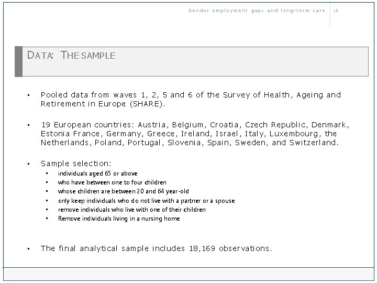Viewport: 377px width, 283px height.
Task: Click "who have between one to four children"
Action: click(112, 182)
